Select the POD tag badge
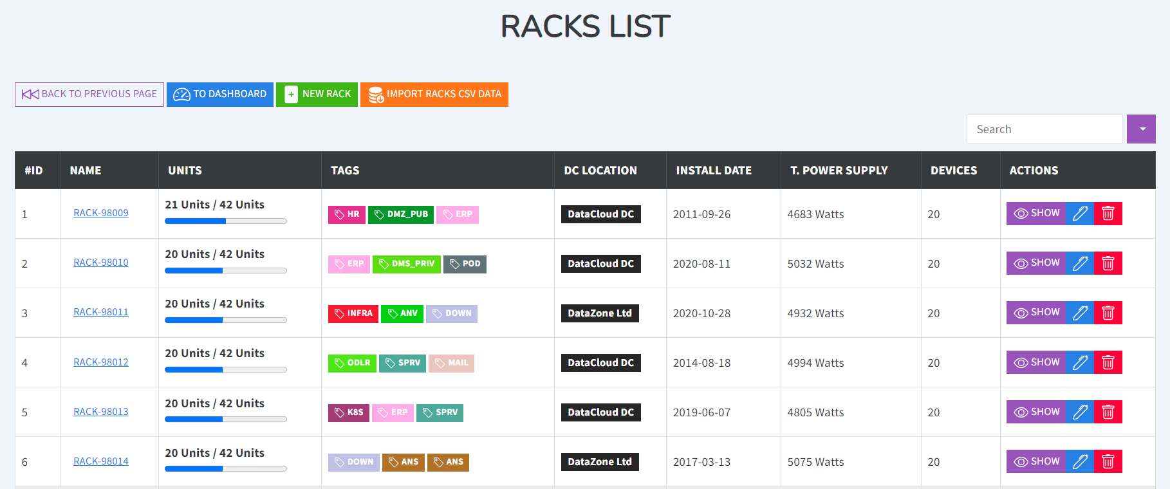Image resolution: width=1170 pixels, height=489 pixels. [465, 264]
